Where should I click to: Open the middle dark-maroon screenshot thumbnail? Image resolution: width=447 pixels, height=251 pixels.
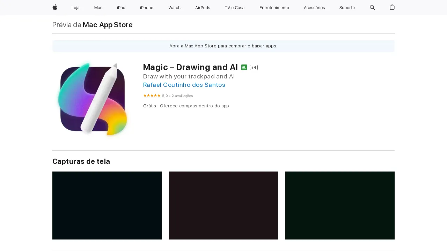(x=223, y=205)
